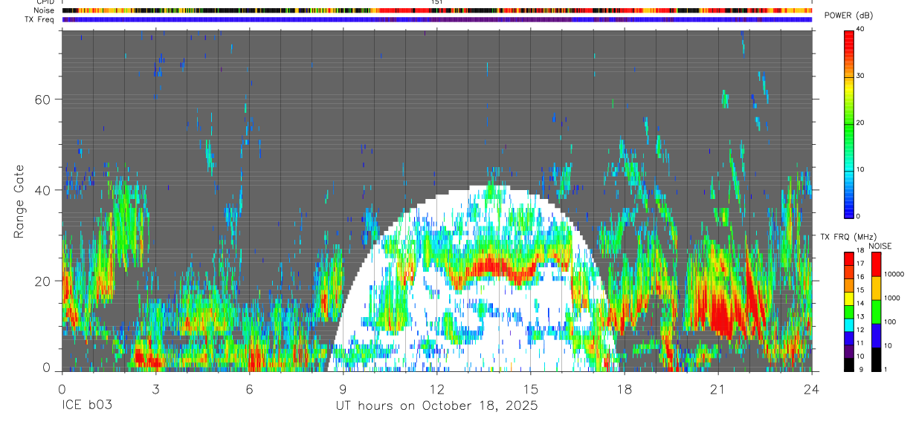Viewport: 913px width, 421px height.
Task: Click range gate tick 20 on the Y axis
Action: [44, 281]
